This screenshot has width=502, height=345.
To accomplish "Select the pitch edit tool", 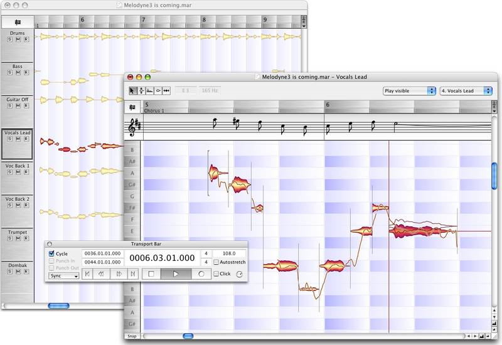I will (141, 90).
